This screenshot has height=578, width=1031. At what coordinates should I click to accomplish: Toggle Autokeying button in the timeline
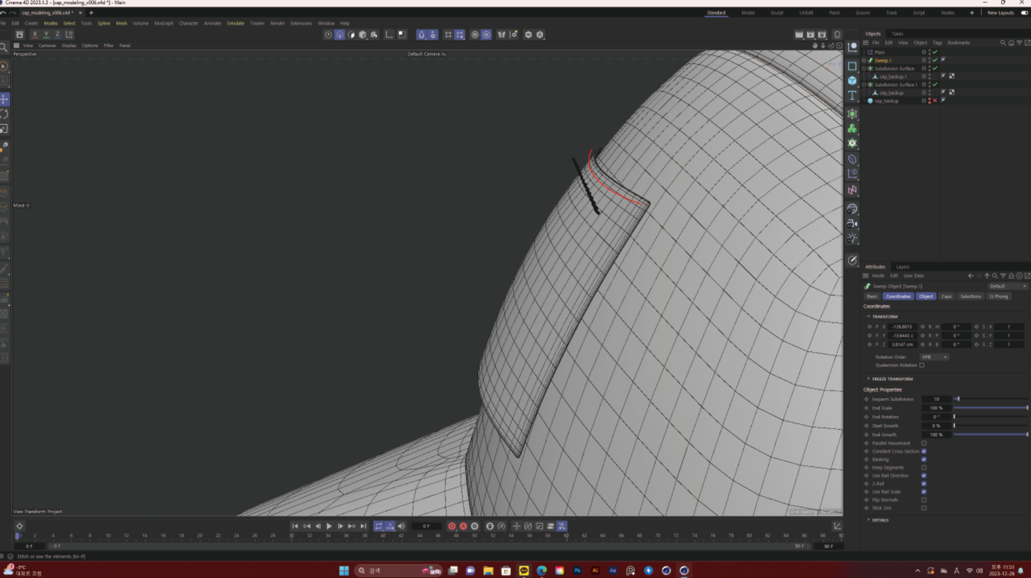[463, 526]
